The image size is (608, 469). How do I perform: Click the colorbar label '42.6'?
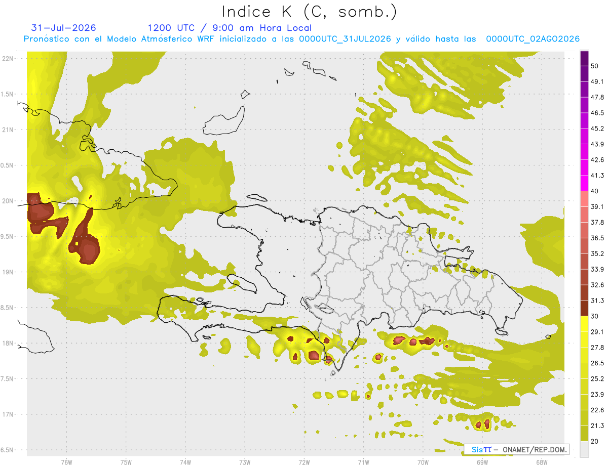[x=597, y=160]
